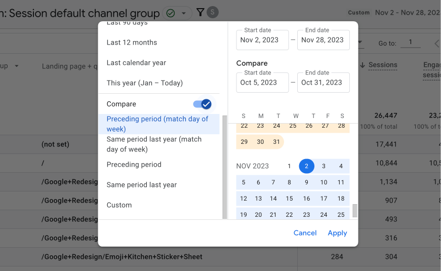441x271 pixels.
Task: Click the Go to page number field
Action: [410, 42]
